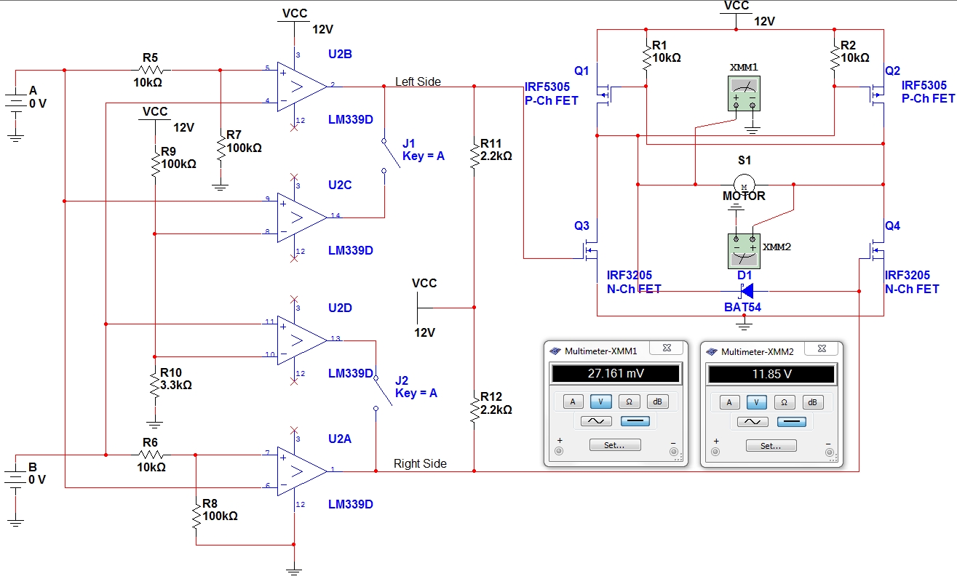Select resistor R6 10kΩ
The image size is (957, 579).
pos(151,455)
